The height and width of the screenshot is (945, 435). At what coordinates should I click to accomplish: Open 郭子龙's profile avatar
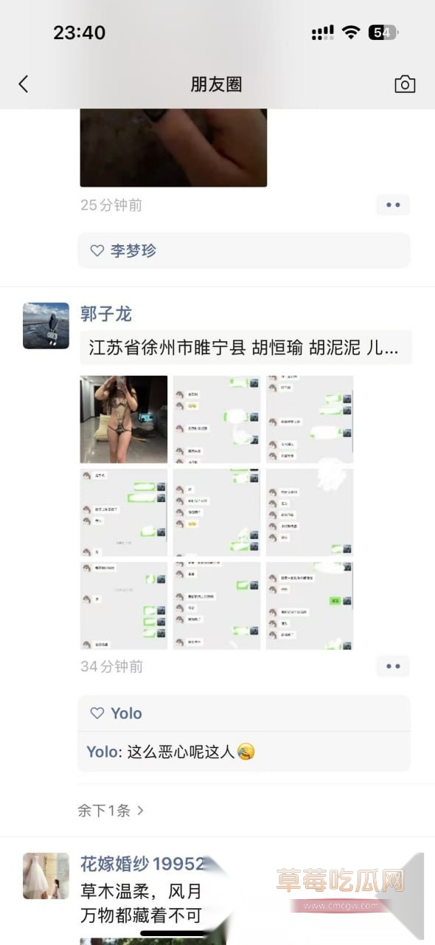tap(46, 326)
